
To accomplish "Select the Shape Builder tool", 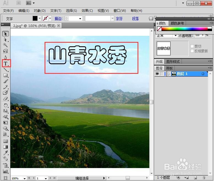I will tap(6, 128).
